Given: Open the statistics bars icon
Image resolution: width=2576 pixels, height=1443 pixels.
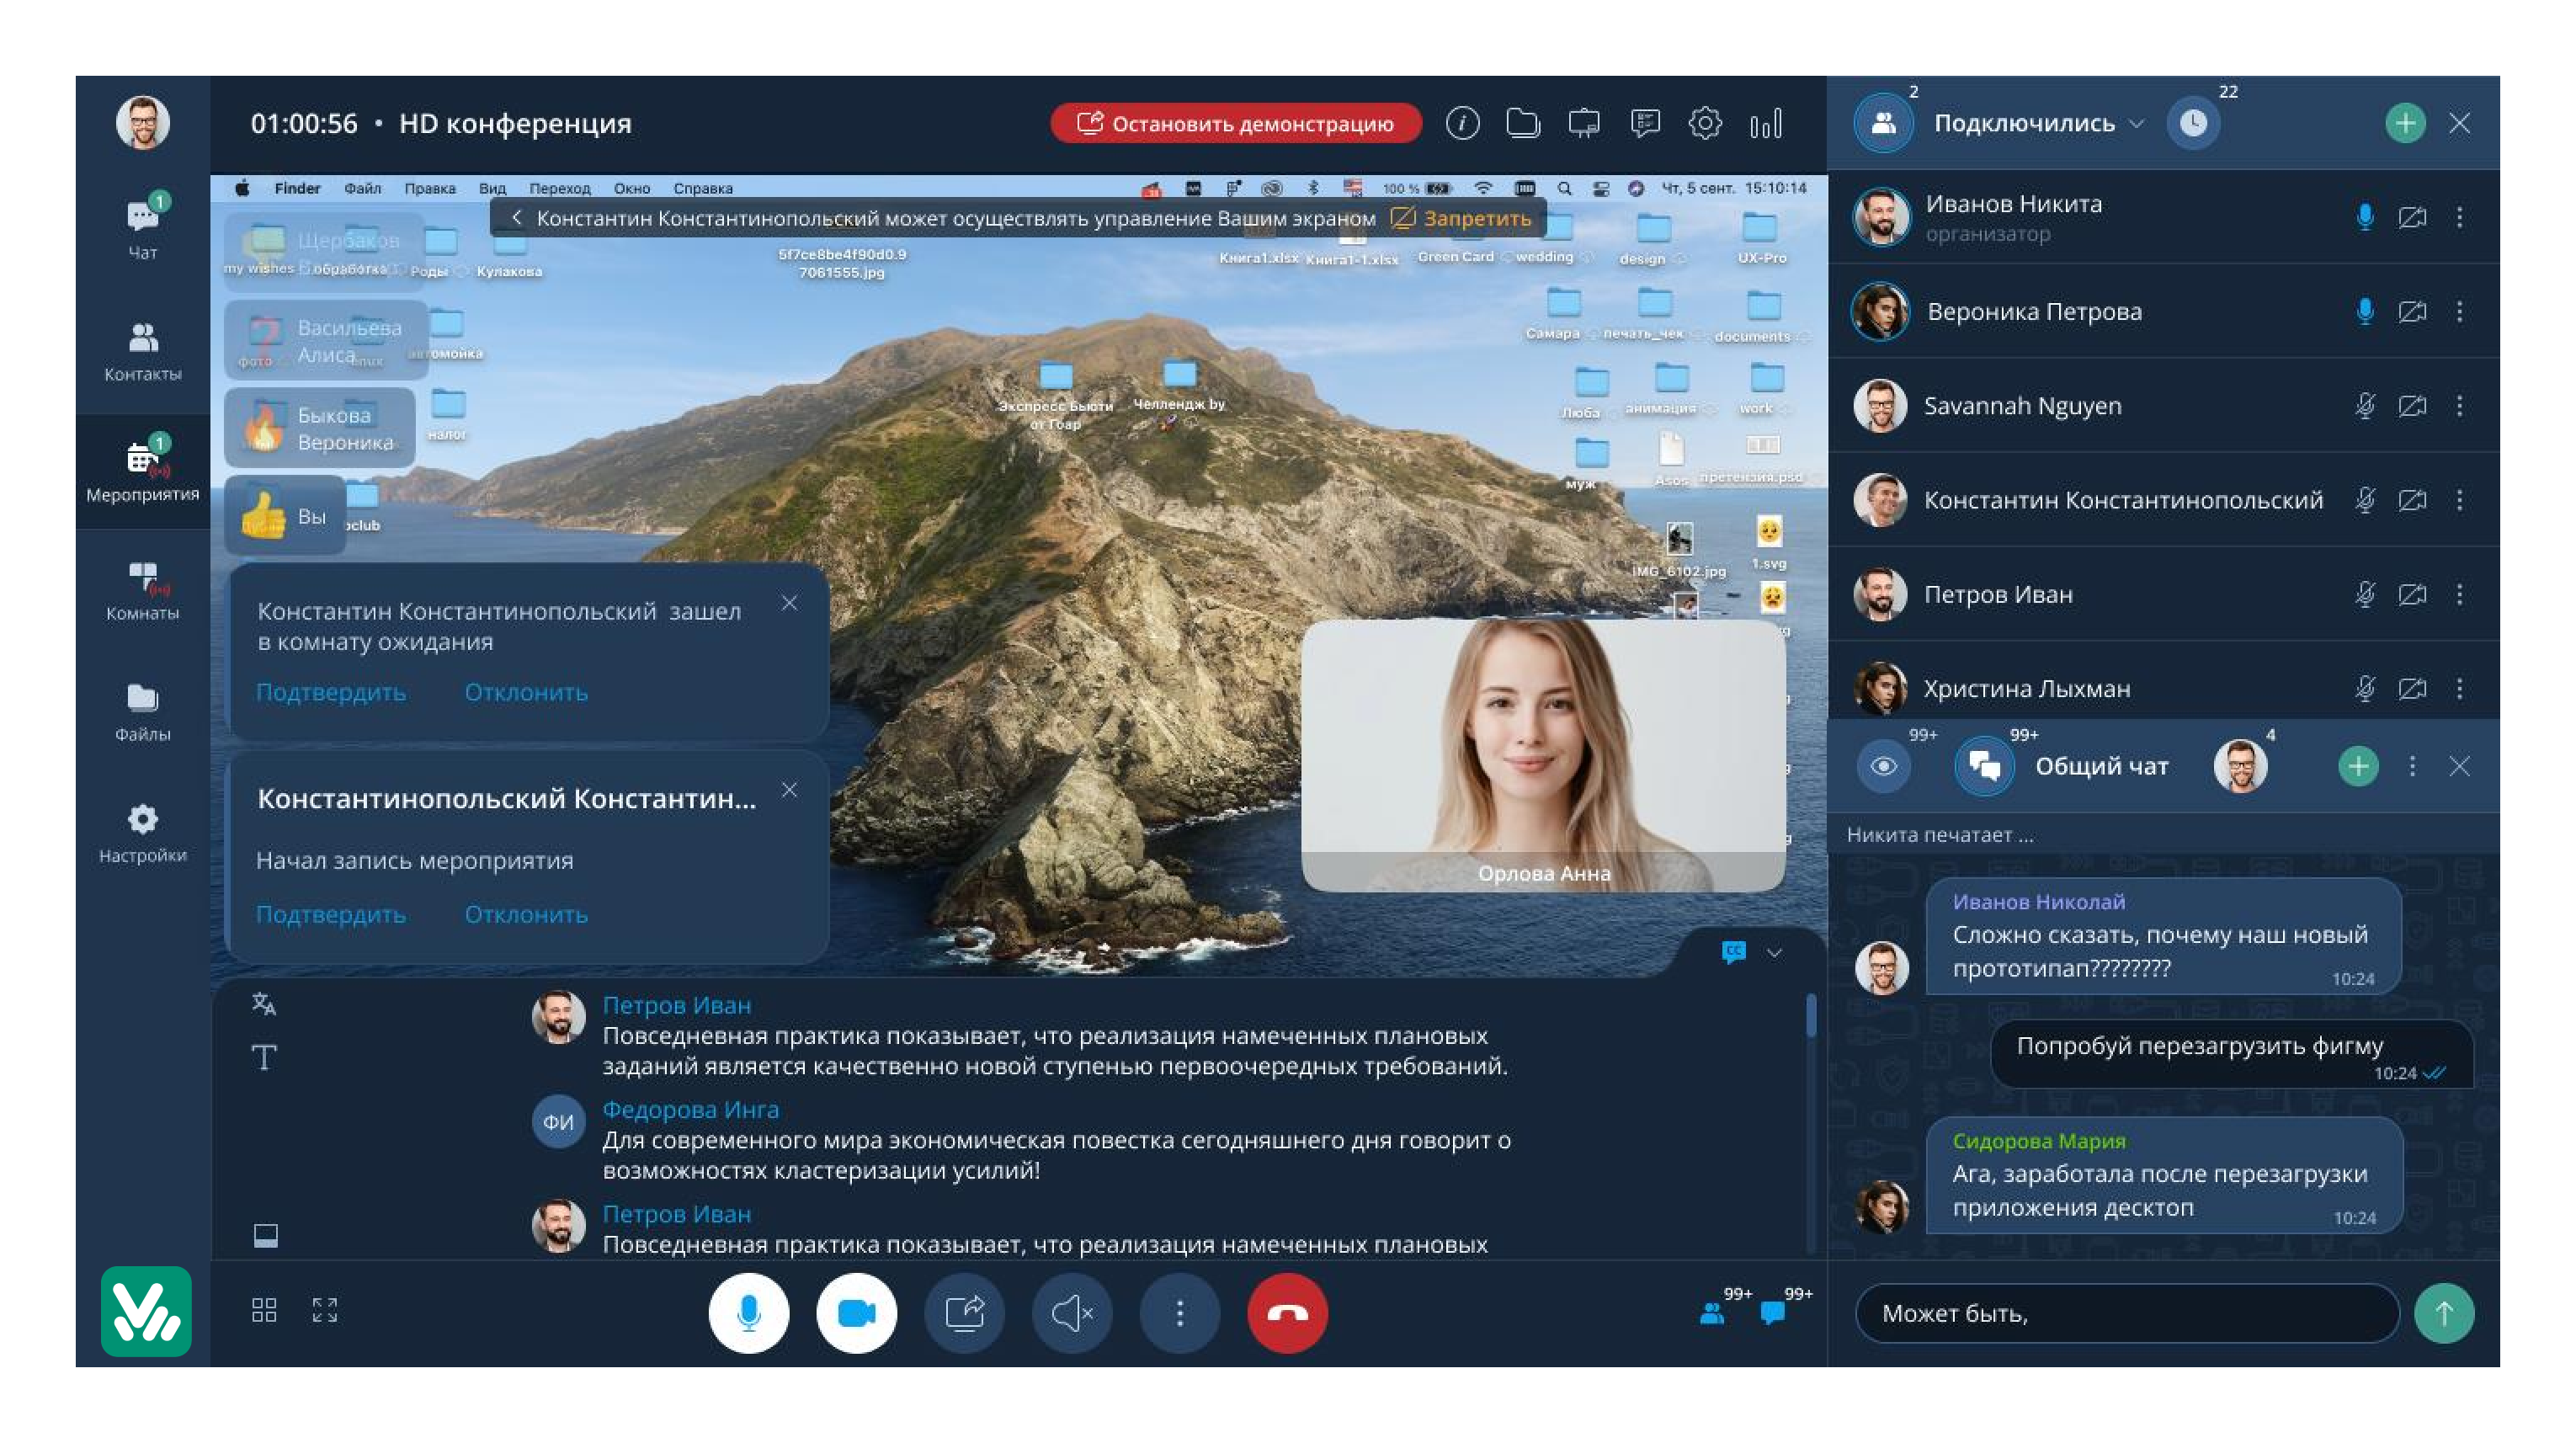Looking at the screenshot, I should click(x=1766, y=123).
